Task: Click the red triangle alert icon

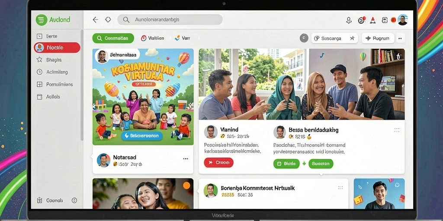Action: pos(373,20)
